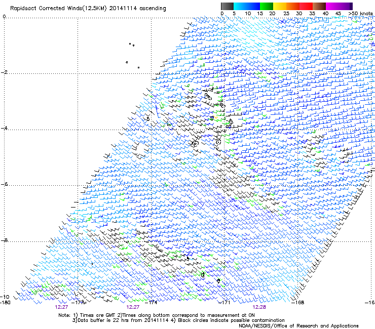Image resolution: width=375 pixels, height=329 pixels.
Task: Click the latitude label -6
Action: coord(4,184)
